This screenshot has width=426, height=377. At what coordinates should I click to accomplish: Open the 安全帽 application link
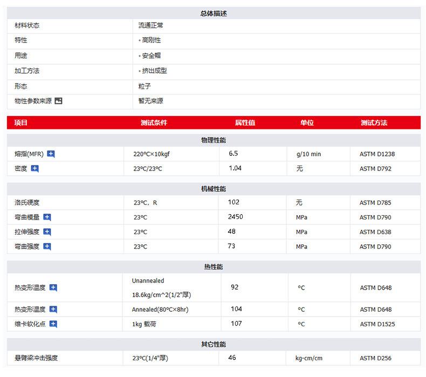click(x=151, y=56)
